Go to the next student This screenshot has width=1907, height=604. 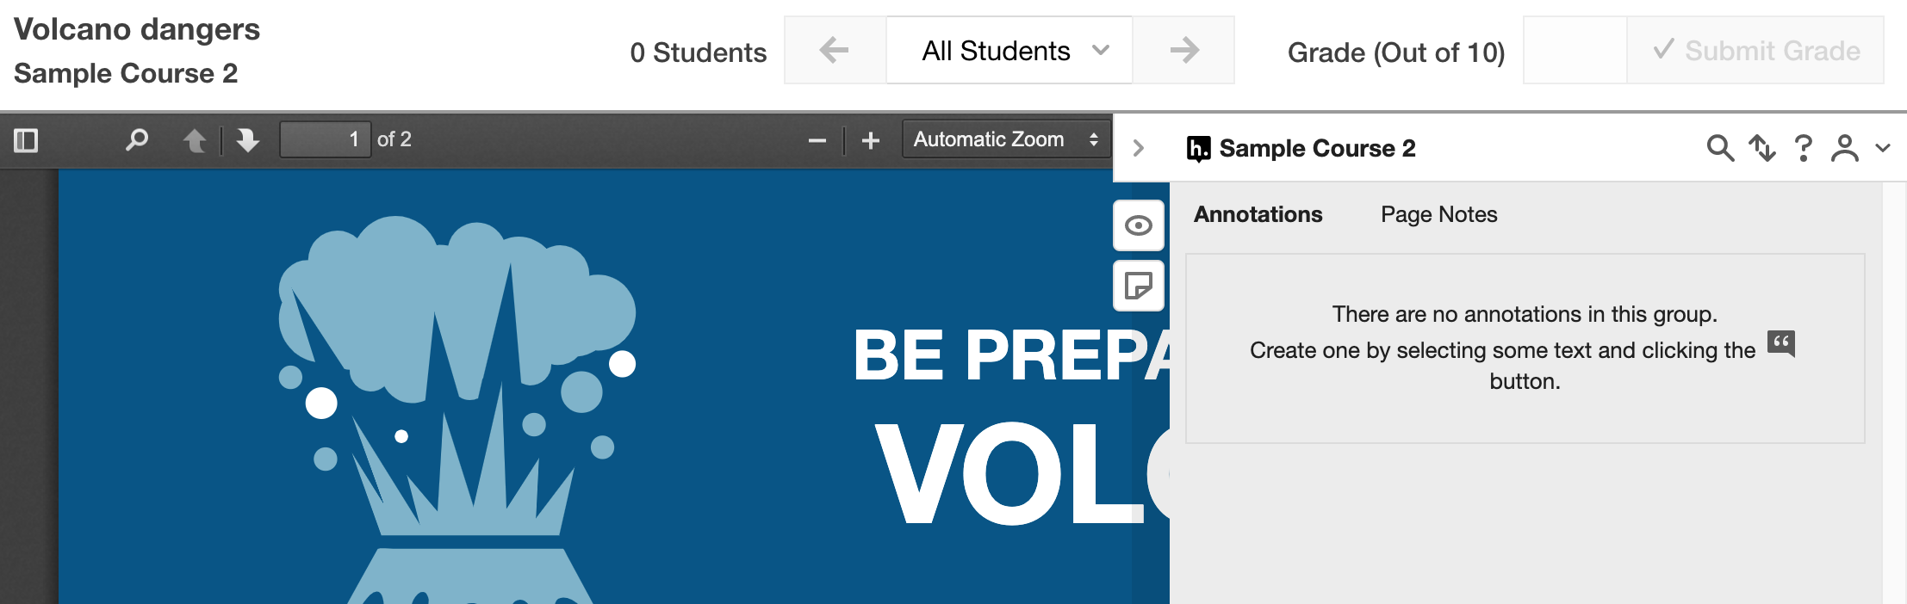pyautogui.click(x=1184, y=51)
